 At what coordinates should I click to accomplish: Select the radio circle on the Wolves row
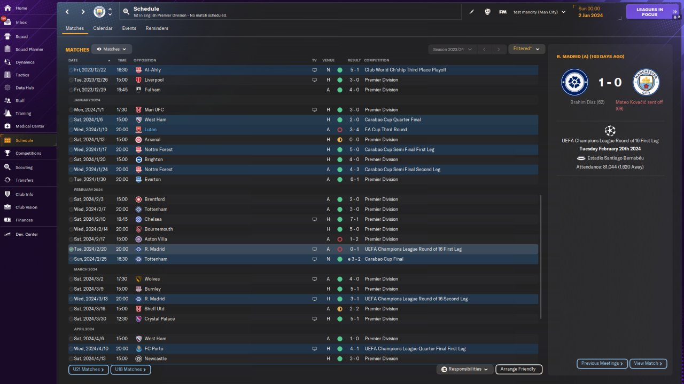[x=71, y=279]
